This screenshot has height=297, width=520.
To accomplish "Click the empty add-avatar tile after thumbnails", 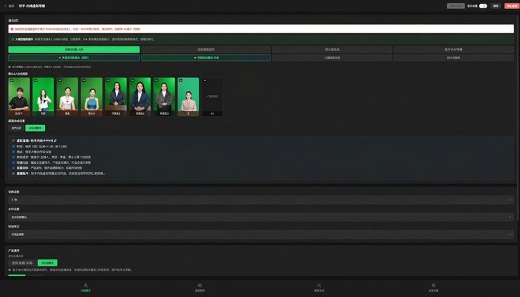I will click(x=212, y=97).
